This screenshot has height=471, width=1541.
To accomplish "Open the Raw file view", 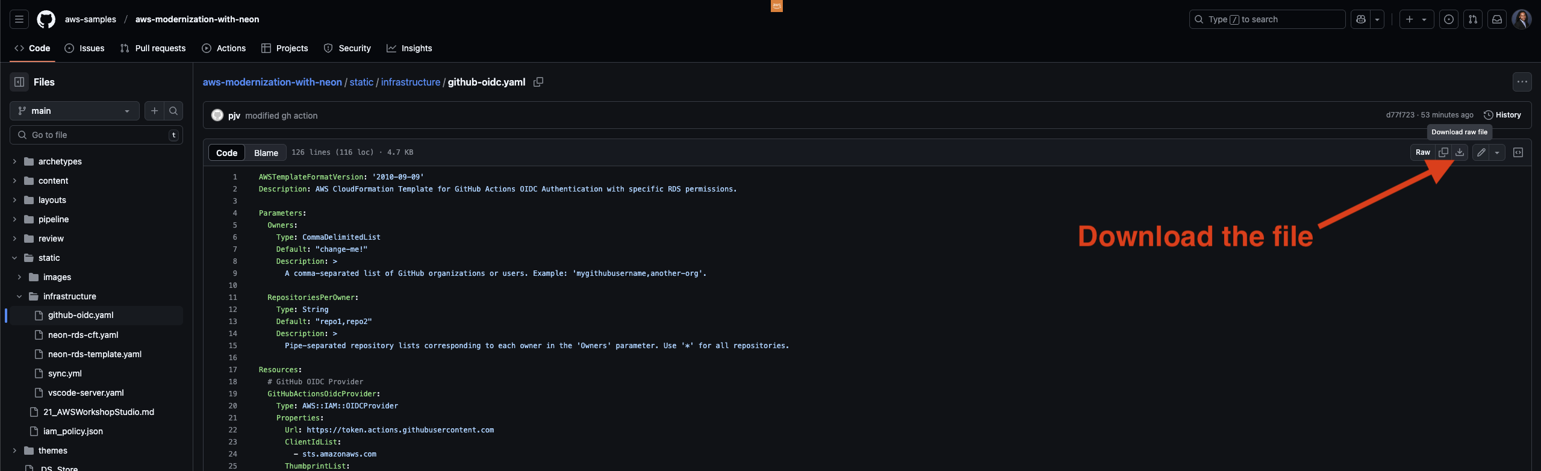I will point(1423,152).
